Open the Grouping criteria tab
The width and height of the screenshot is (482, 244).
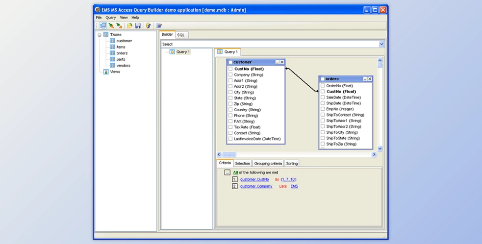click(x=268, y=164)
